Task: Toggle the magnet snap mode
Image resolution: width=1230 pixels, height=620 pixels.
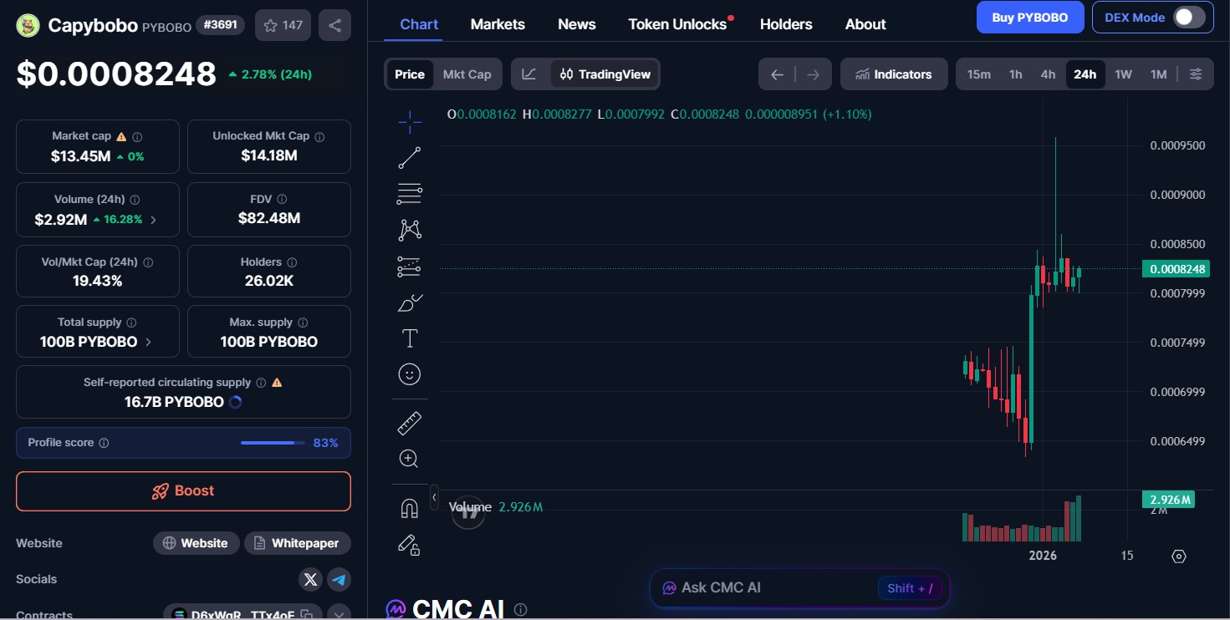Action: pyautogui.click(x=410, y=508)
